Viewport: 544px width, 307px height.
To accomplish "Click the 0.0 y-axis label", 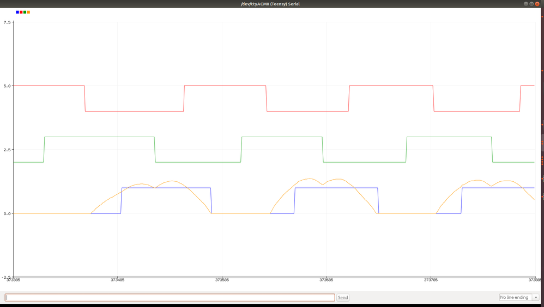I will (7, 213).
